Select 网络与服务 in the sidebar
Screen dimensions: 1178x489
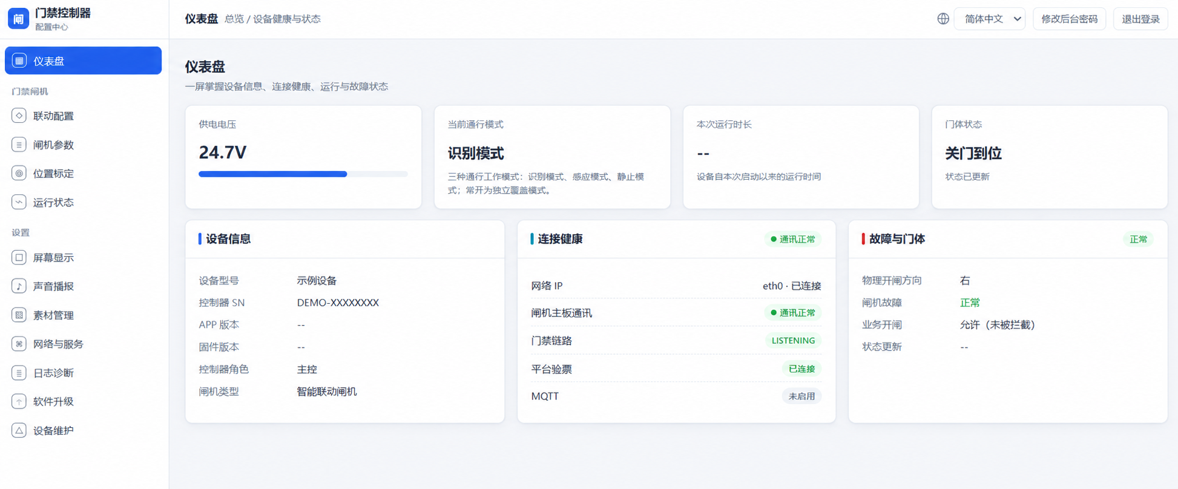point(84,344)
